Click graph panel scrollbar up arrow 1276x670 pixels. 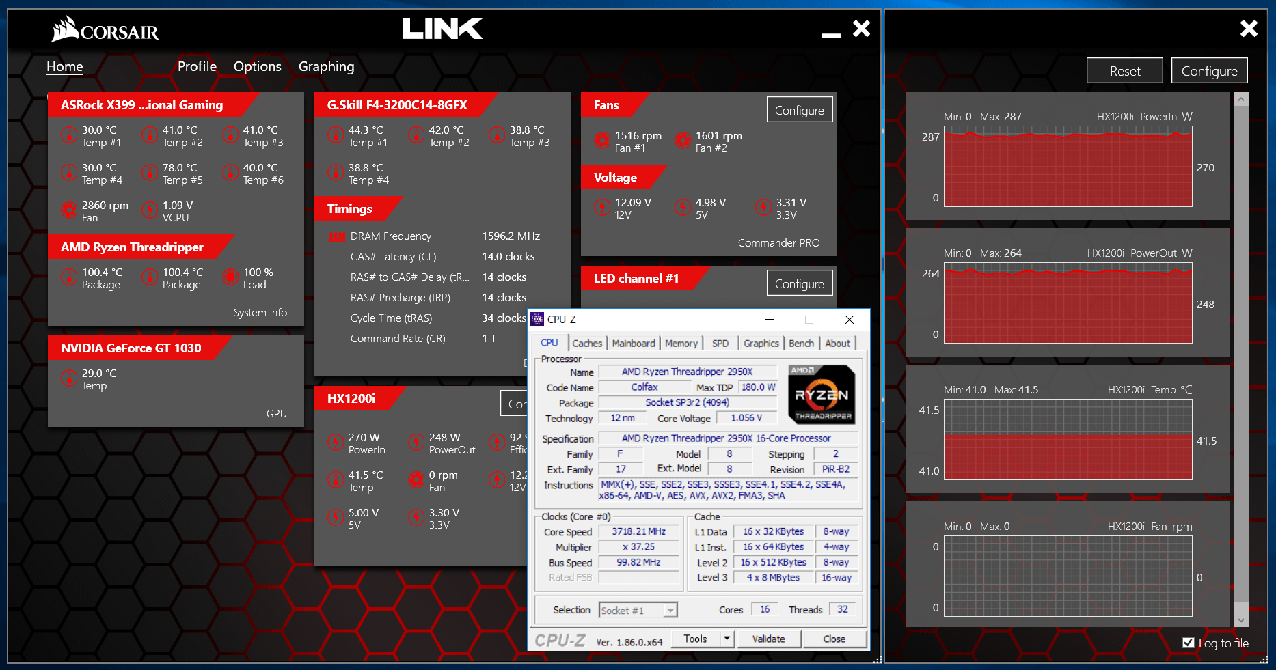1241,100
